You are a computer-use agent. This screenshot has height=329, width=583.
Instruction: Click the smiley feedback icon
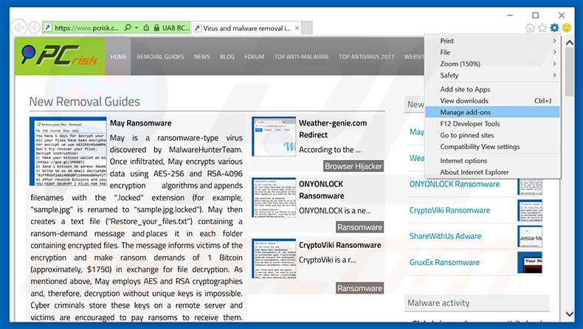click(567, 28)
